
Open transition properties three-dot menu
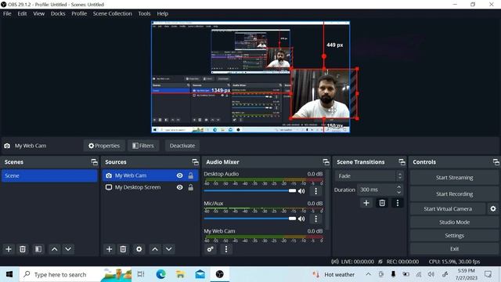398,203
